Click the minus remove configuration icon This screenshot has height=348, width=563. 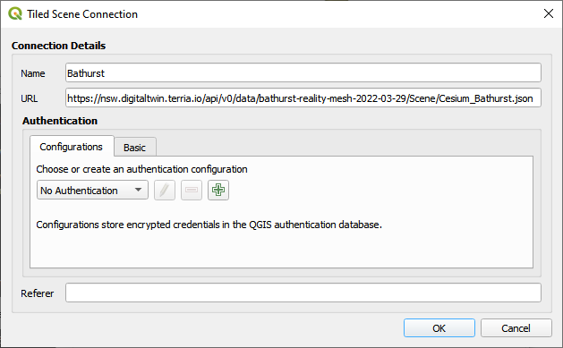coord(192,190)
